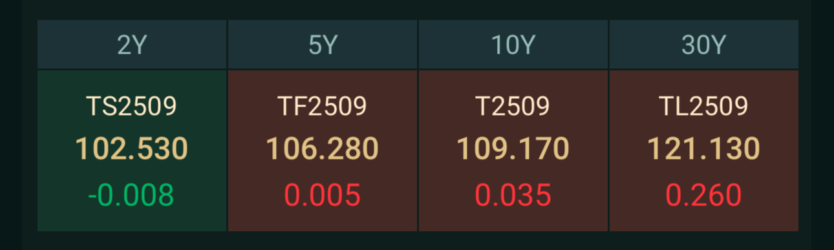Click the 121.130 price value

(x=704, y=149)
